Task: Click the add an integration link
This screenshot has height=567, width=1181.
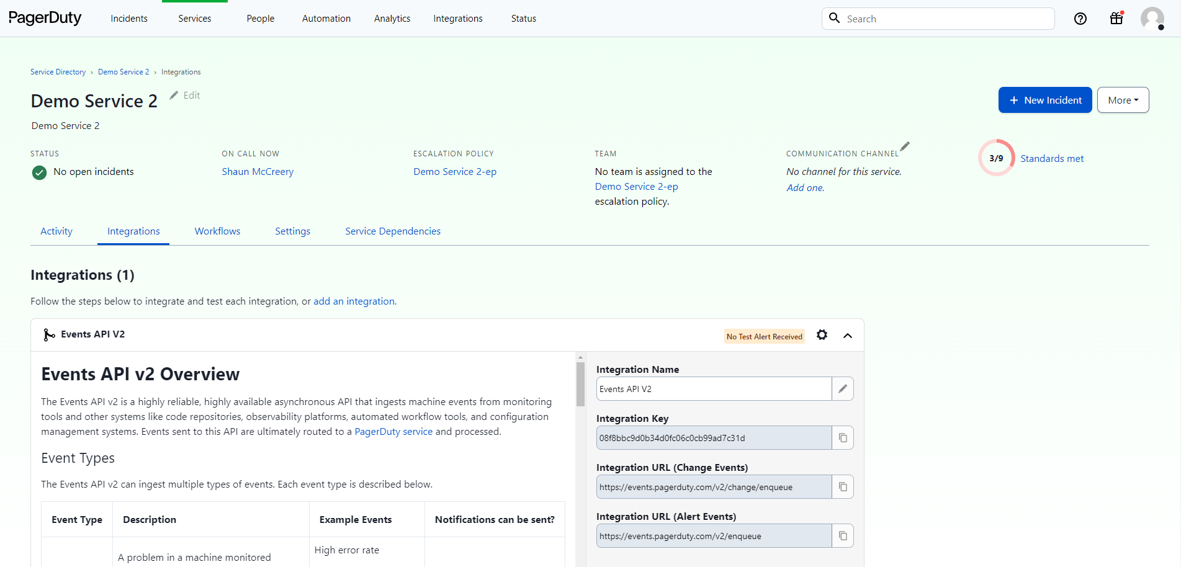Action: (354, 301)
